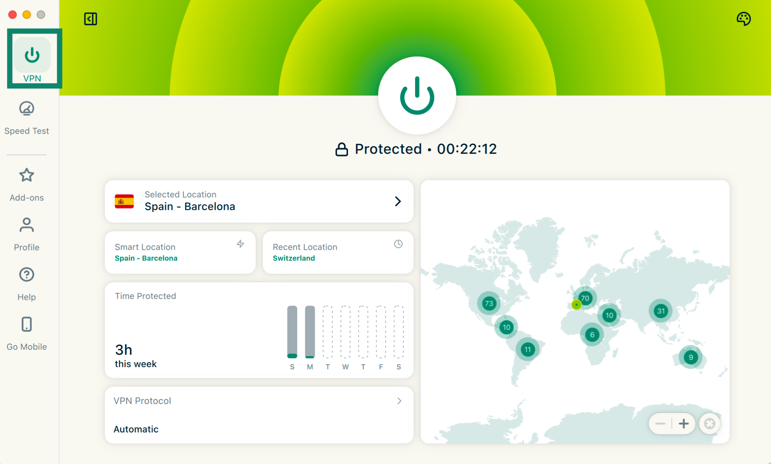Viewport: 771px width, 464px height.
Task: Click the map recenter target icon
Action: click(x=710, y=424)
